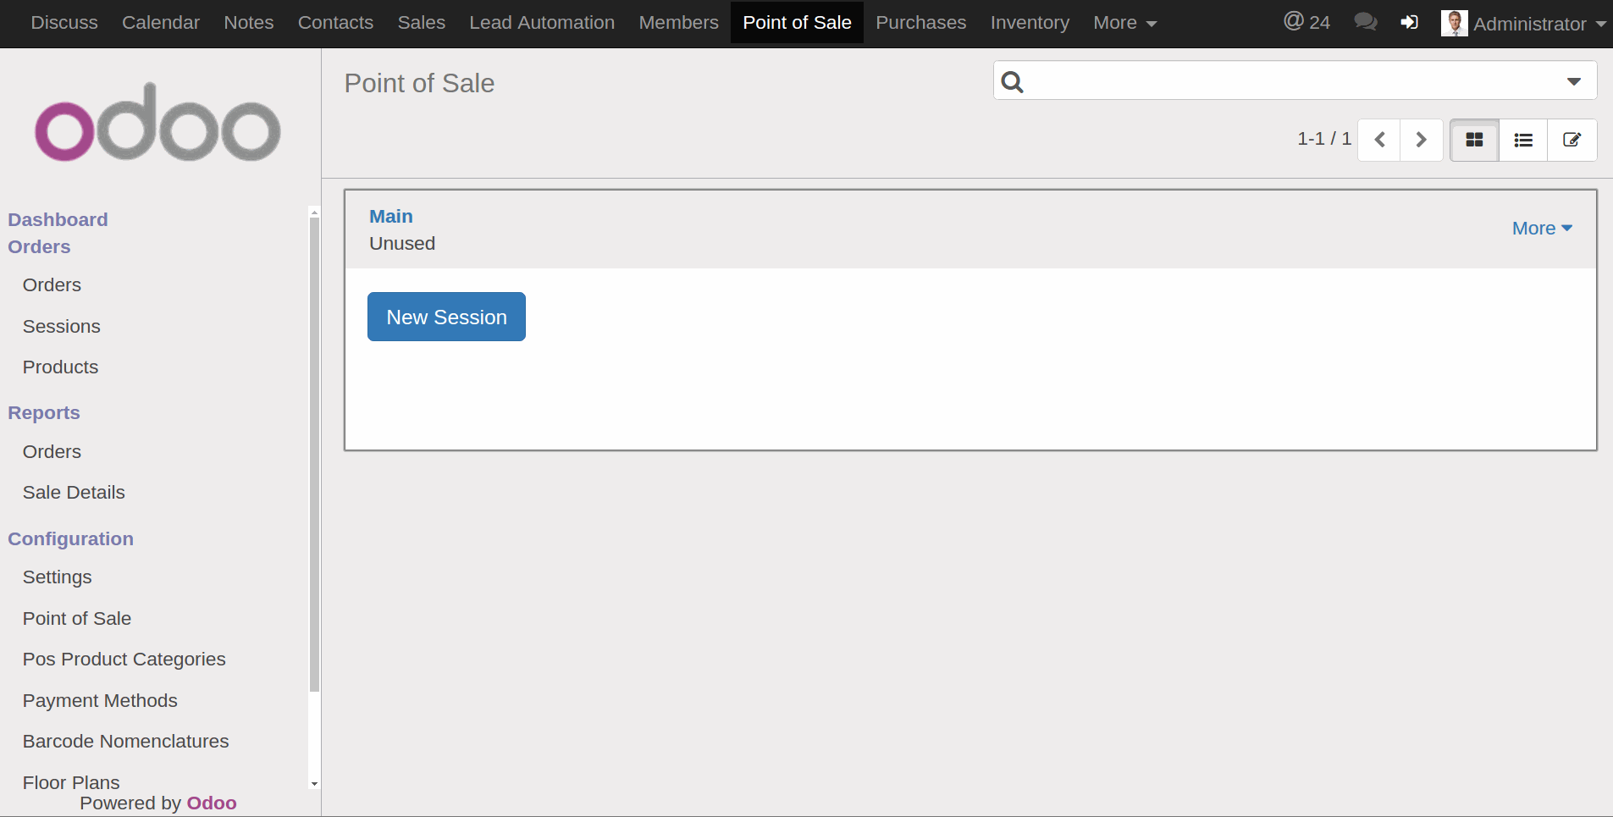
Task: Click the sidebar scrollbar down arrow
Action: 314,784
